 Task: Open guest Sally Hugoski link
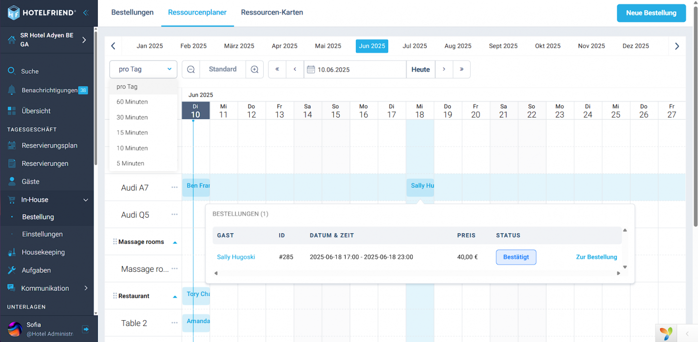pyautogui.click(x=236, y=257)
